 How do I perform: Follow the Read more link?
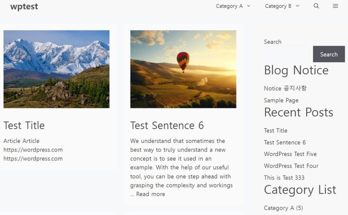(150, 194)
